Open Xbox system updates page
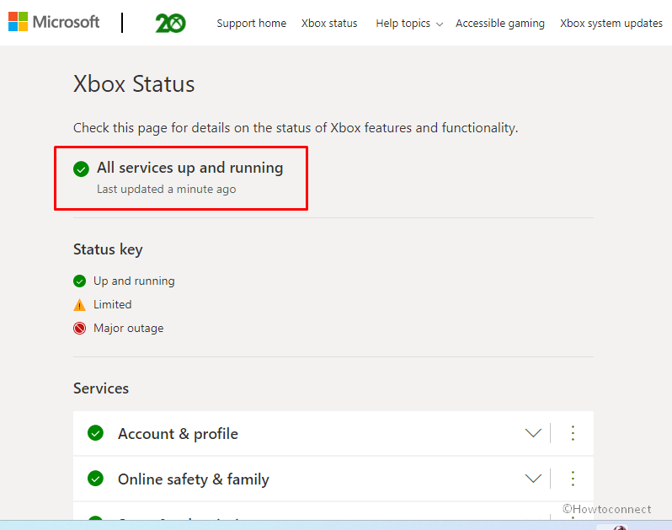This screenshot has width=672, height=530. coord(611,23)
